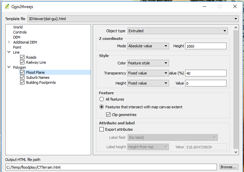Collapse the Polygon node
This screenshot has height=172, width=244.
(9, 67)
